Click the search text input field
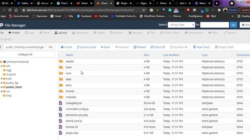Screen dimensions: 250x140 coord(214,25)
